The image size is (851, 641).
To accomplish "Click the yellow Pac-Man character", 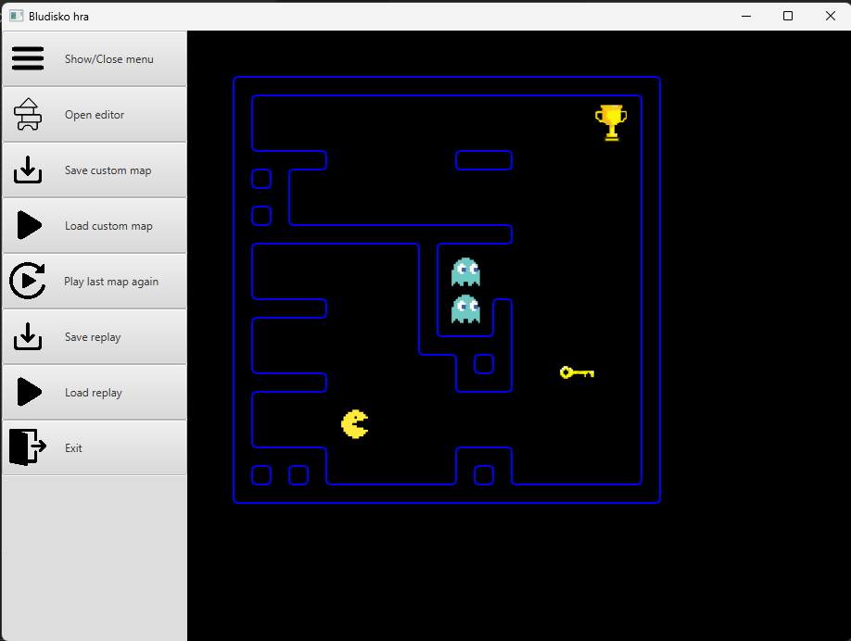I will (x=354, y=424).
